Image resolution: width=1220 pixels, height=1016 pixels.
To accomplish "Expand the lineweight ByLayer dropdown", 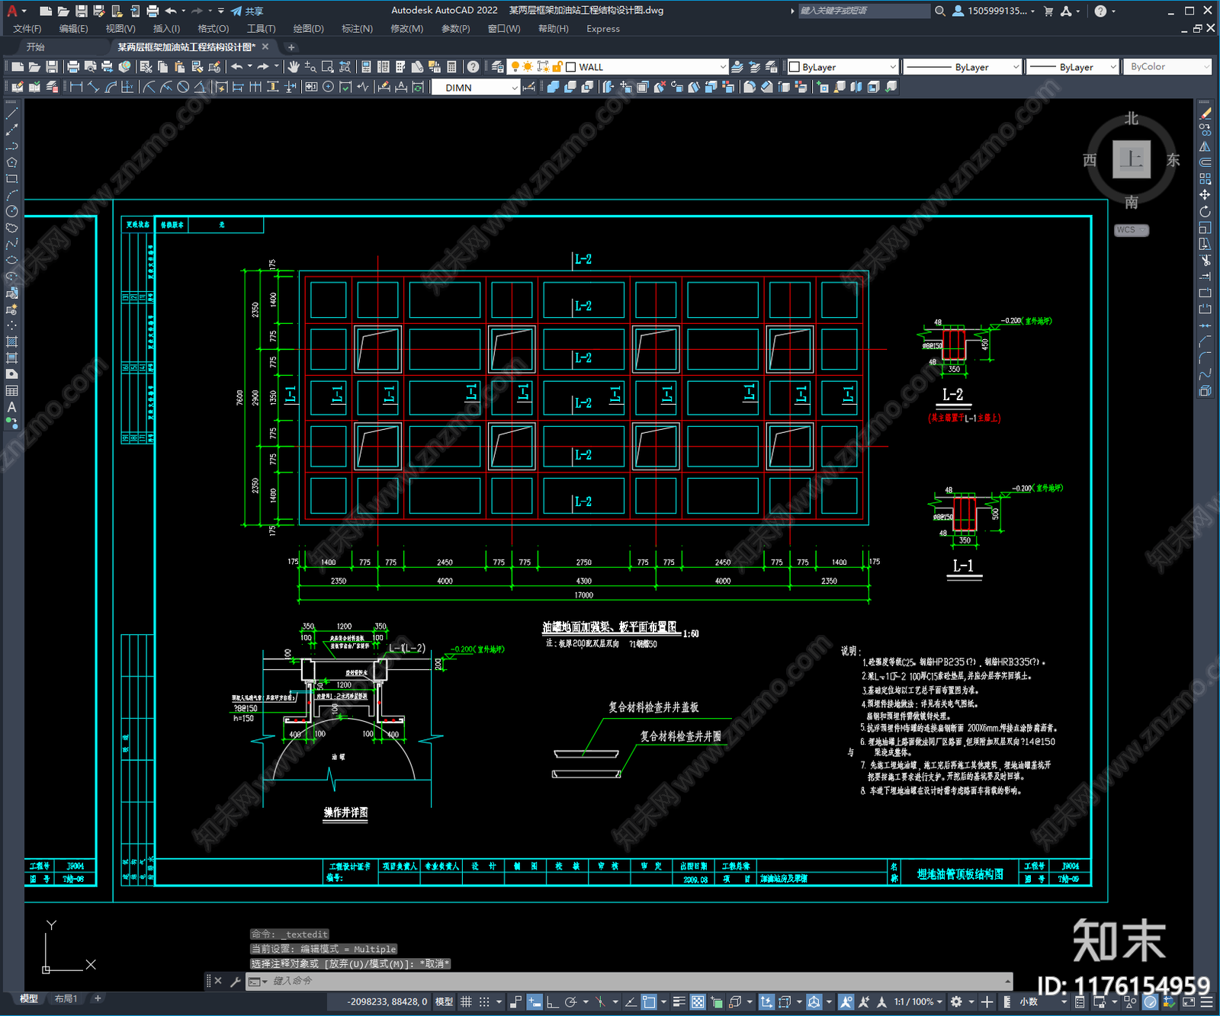I will point(1112,67).
